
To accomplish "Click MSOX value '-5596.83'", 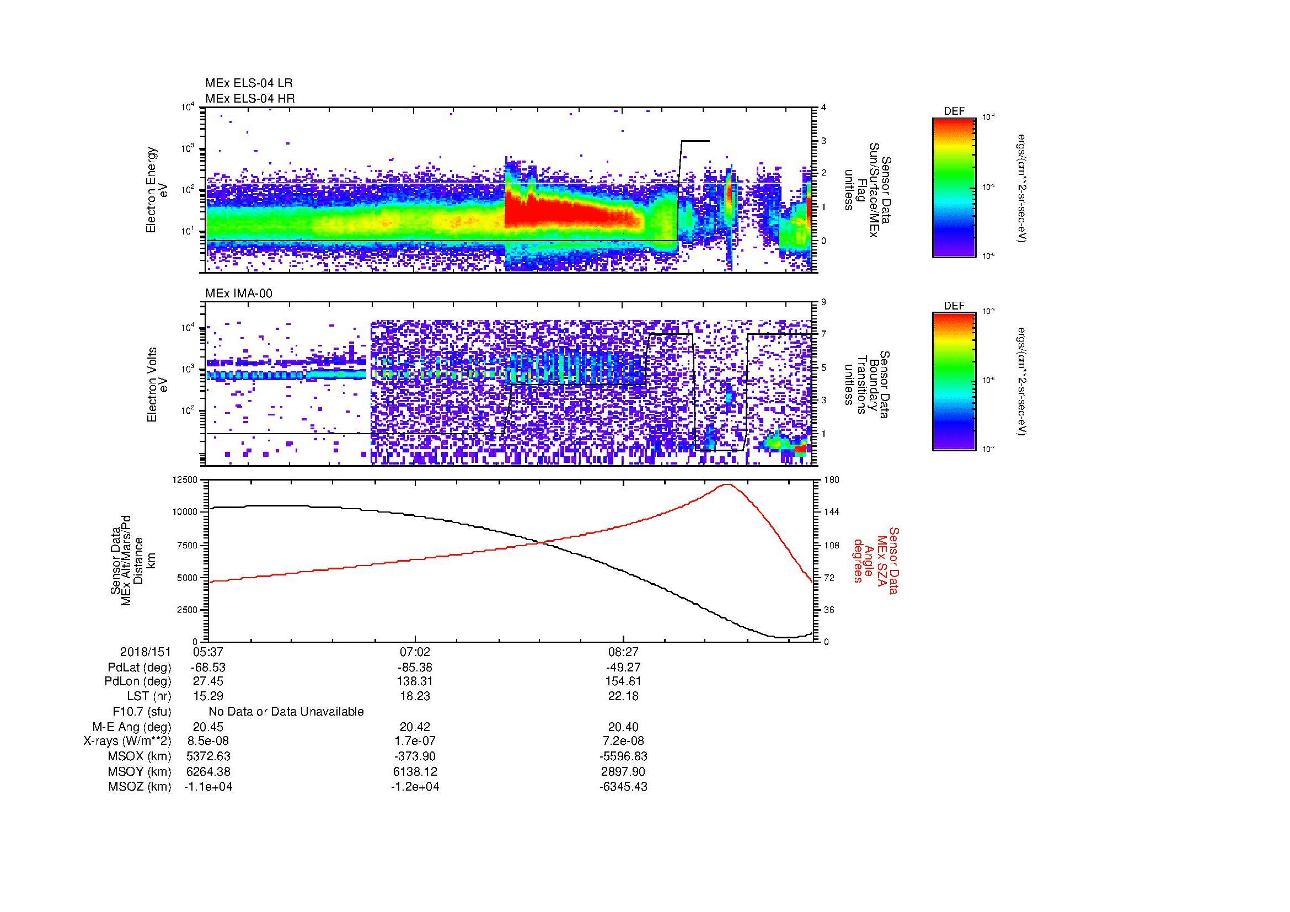I will point(624,756).
